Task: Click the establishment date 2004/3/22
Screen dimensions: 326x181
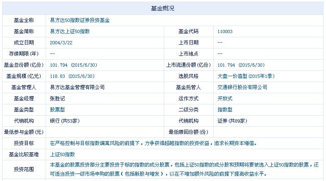Action: pyautogui.click(x=61, y=43)
